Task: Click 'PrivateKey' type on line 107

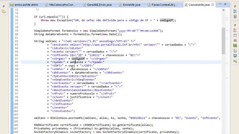Action: tap(42, 128)
